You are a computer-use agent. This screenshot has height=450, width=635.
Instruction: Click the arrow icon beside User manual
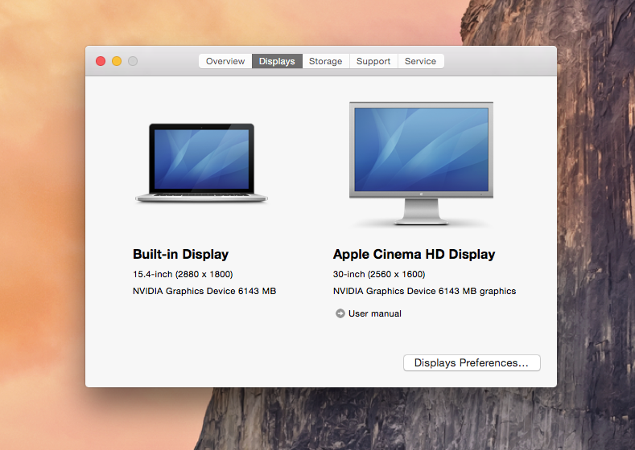coord(340,313)
